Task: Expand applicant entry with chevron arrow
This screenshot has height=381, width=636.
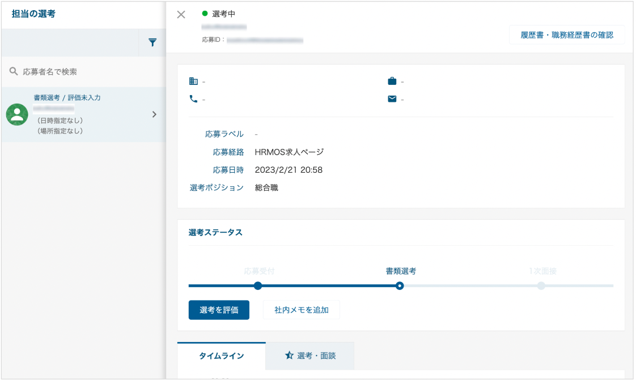Action: coord(154,114)
